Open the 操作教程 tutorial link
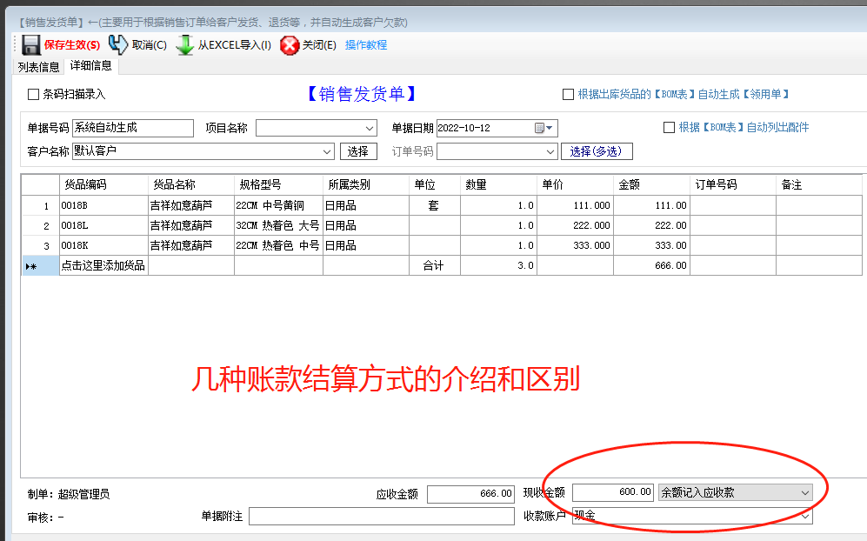The image size is (867, 541). point(366,44)
